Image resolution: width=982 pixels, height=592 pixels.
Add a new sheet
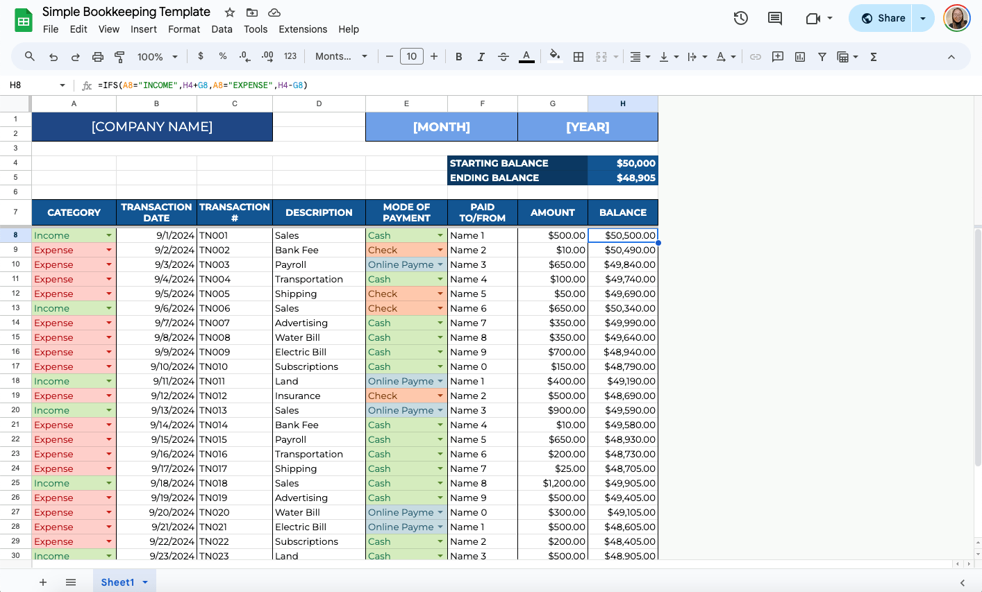[x=43, y=582]
